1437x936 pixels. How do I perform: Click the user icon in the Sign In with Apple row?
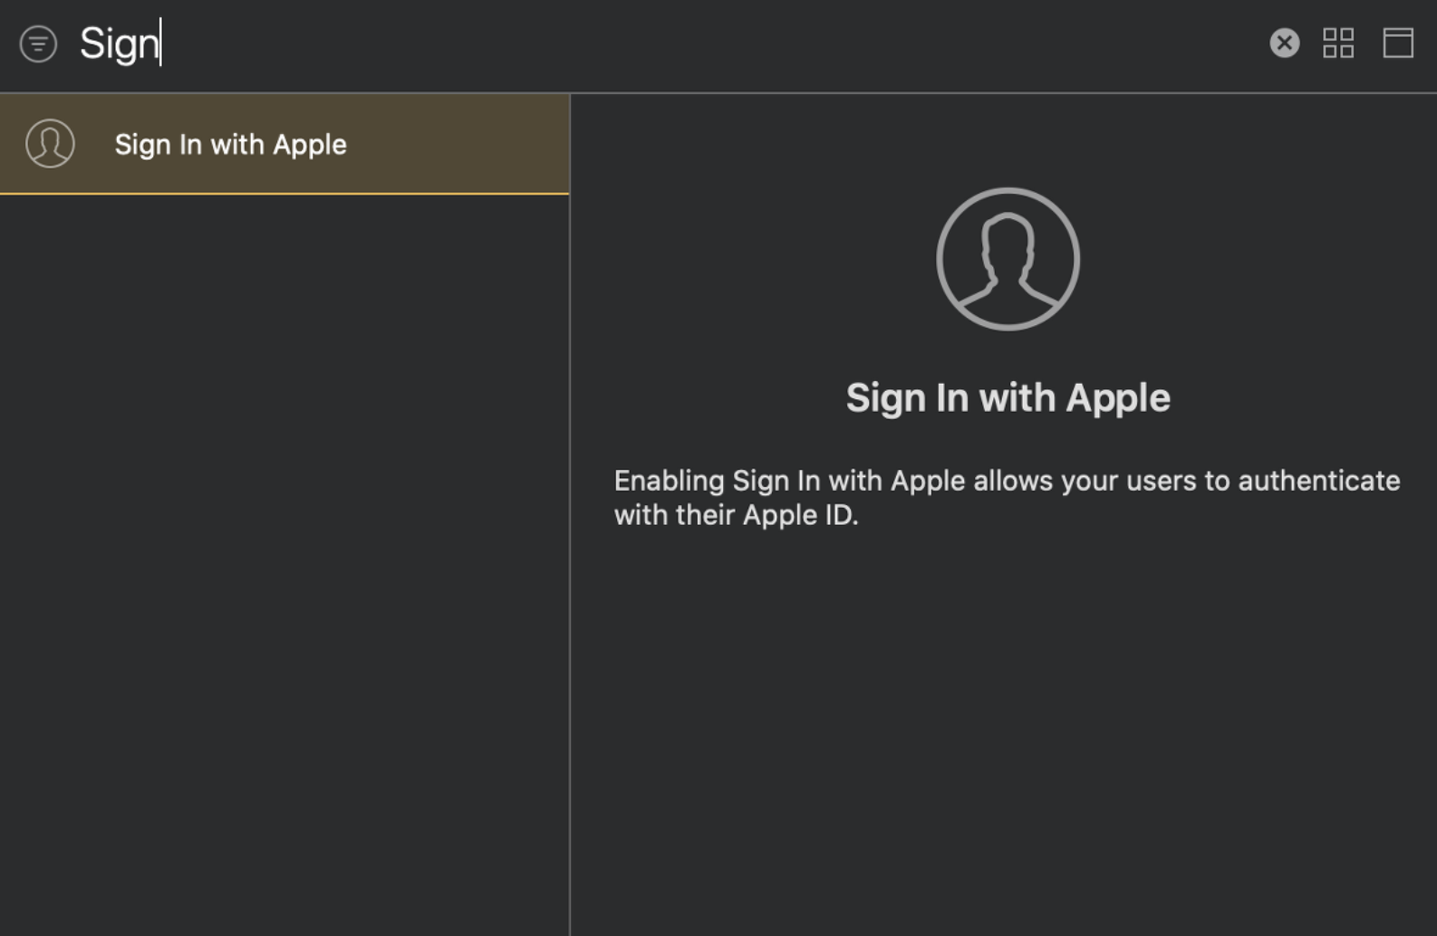(x=50, y=144)
